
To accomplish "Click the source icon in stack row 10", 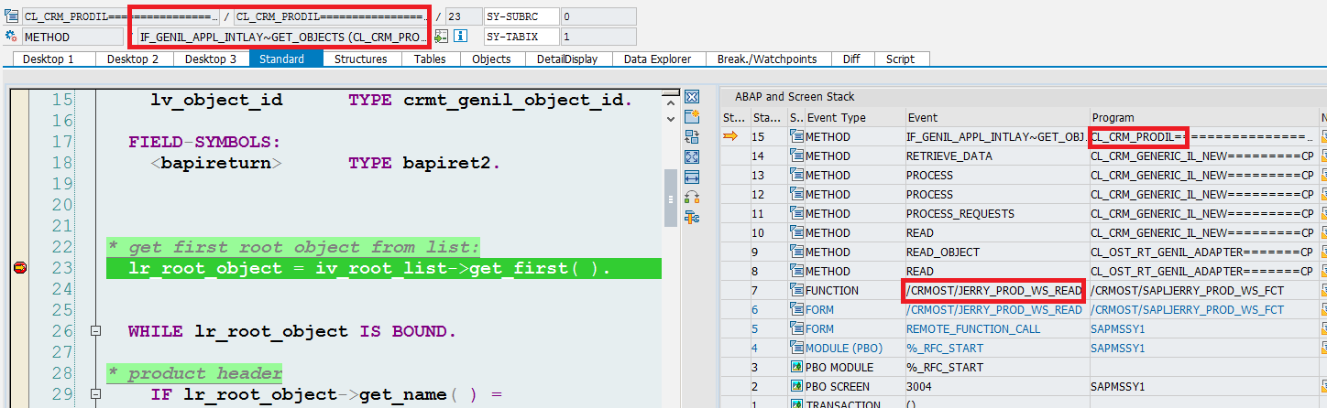I will [795, 232].
